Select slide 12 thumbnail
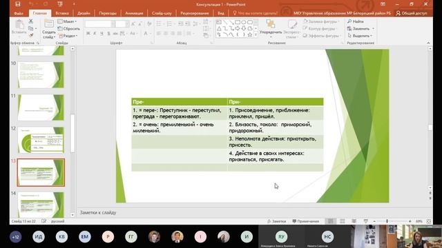Image resolution: width=442 pixels, height=248 pixels. point(41,140)
